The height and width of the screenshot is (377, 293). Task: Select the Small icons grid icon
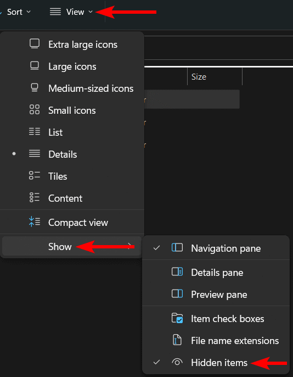[x=35, y=110]
